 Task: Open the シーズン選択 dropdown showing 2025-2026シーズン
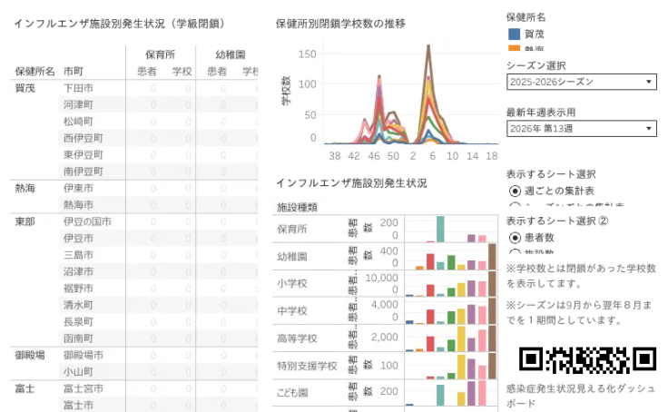tap(581, 82)
